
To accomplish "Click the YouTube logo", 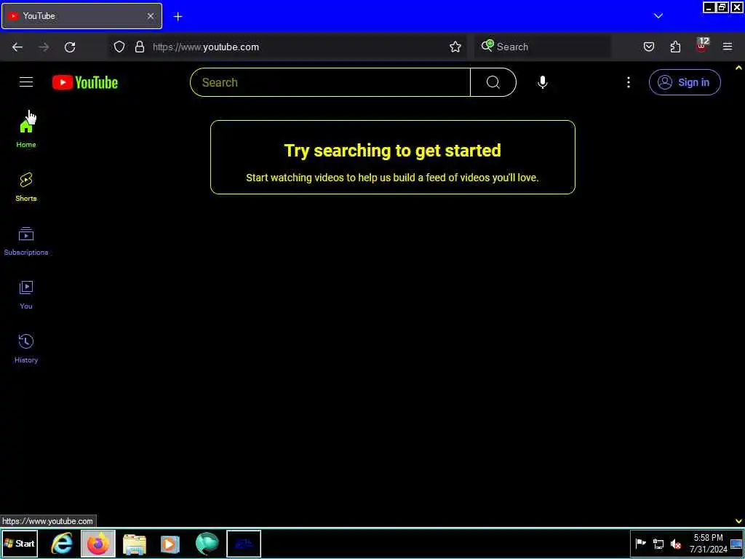I will pyautogui.click(x=85, y=82).
